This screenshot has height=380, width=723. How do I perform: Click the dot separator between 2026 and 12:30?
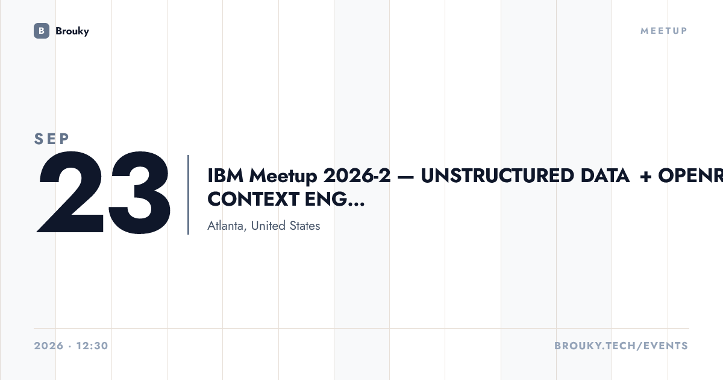[70, 346]
